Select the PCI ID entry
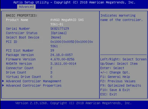 [x=49, y=44]
